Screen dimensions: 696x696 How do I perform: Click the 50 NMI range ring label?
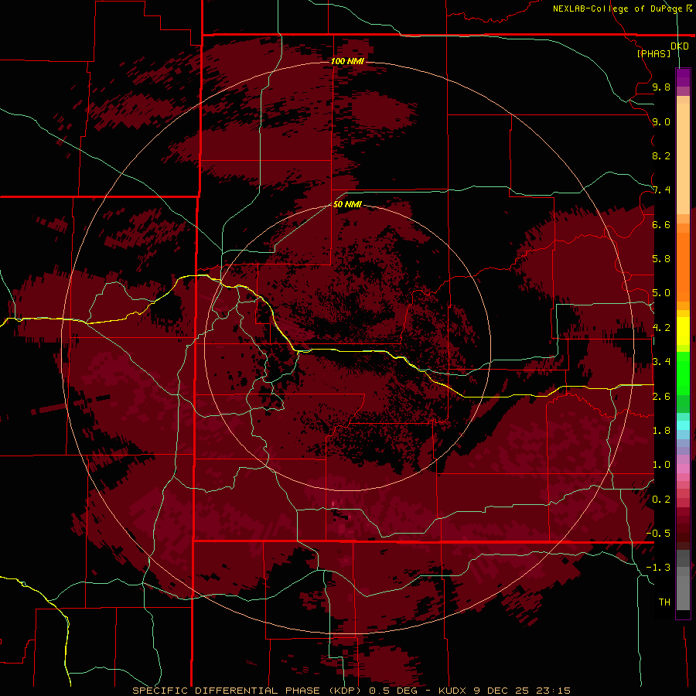tap(347, 204)
